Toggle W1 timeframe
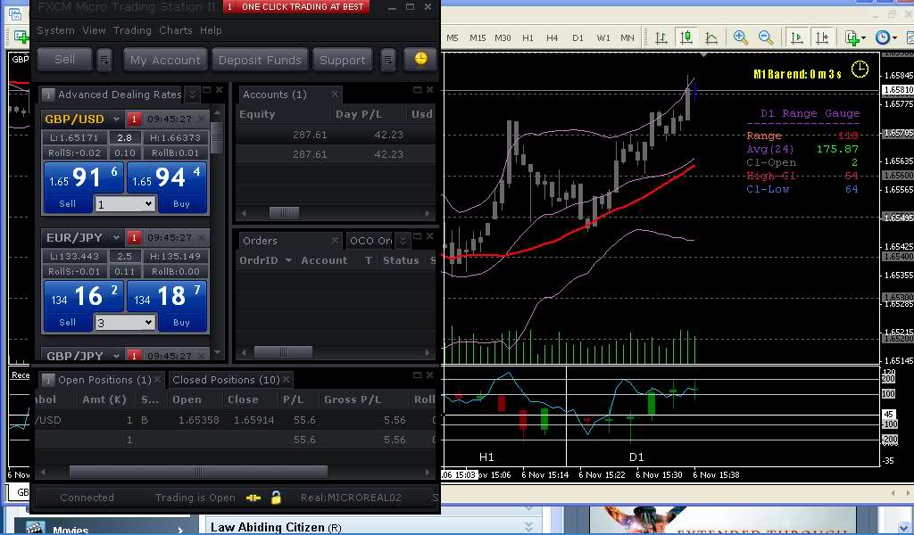 click(603, 37)
